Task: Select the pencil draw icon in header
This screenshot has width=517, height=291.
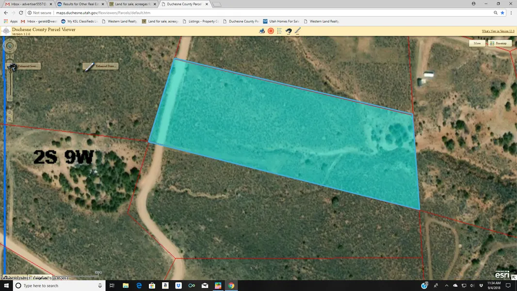Action: 297,31
